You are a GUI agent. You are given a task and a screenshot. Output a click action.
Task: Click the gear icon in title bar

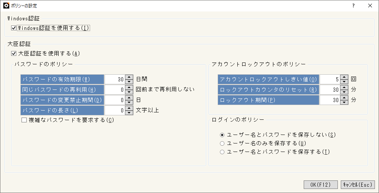coord(6,6)
